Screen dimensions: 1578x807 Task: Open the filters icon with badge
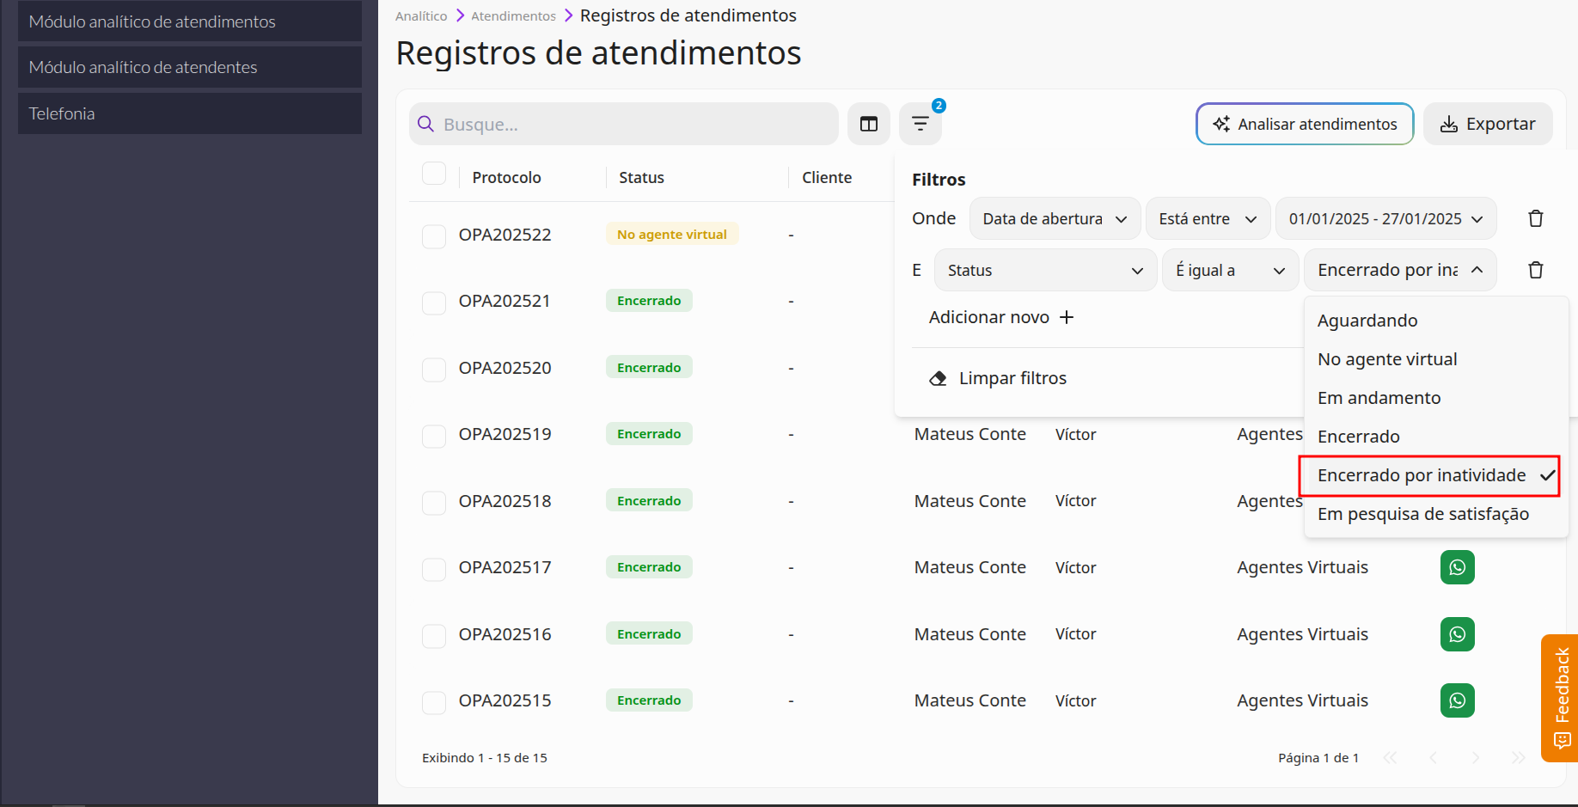coord(921,125)
